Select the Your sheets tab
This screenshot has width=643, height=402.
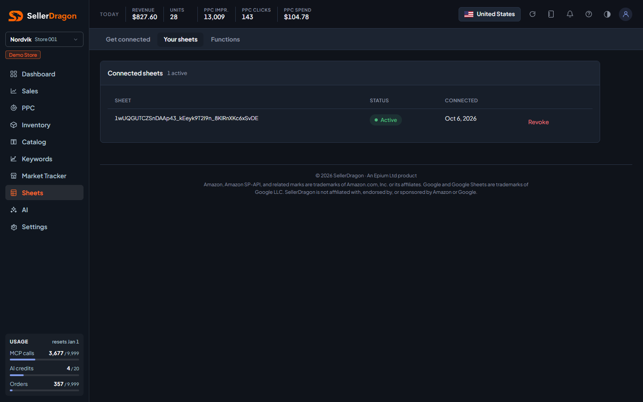click(x=180, y=39)
